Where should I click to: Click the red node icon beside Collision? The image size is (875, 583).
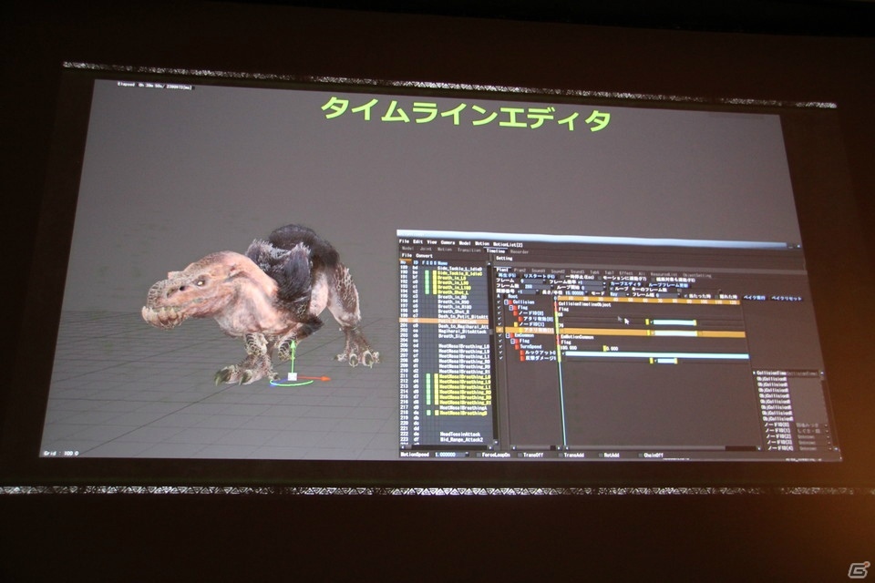pos(510,302)
